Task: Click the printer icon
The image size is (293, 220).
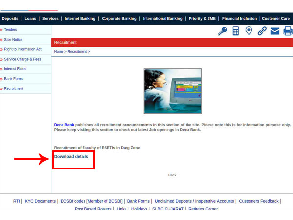Action: tap(288, 31)
